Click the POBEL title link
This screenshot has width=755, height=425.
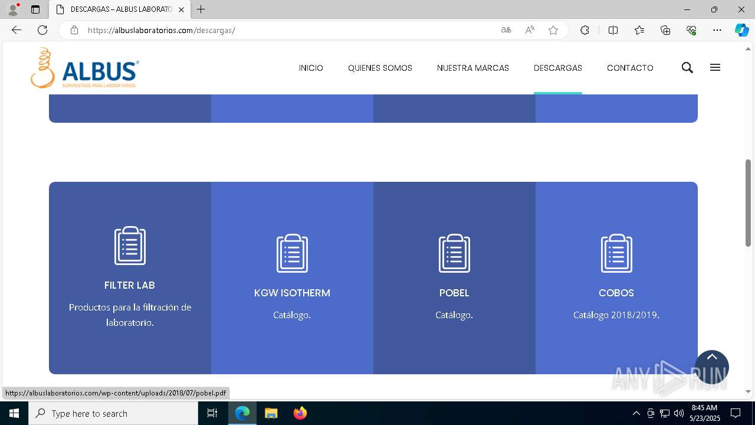[x=454, y=293]
